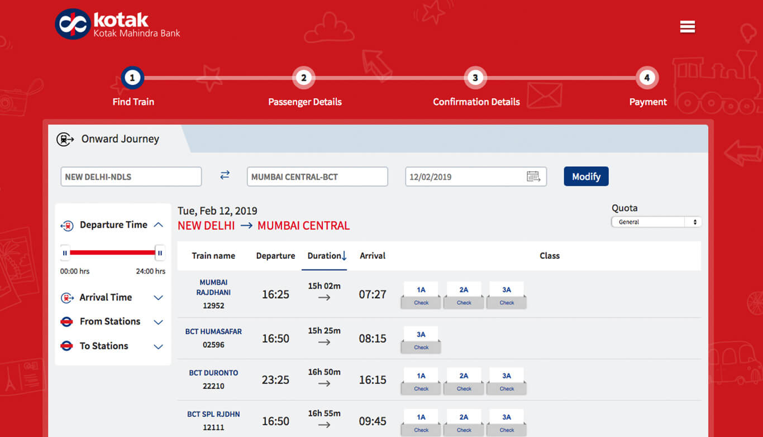Open the Quota dropdown
Viewport: 763px width, 437px height.
[x=656, y=222]
